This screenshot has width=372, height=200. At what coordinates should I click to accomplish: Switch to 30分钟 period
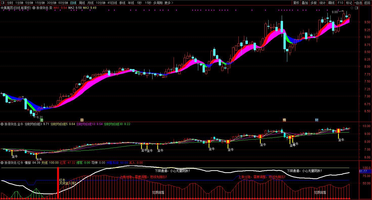click(52, 3)
